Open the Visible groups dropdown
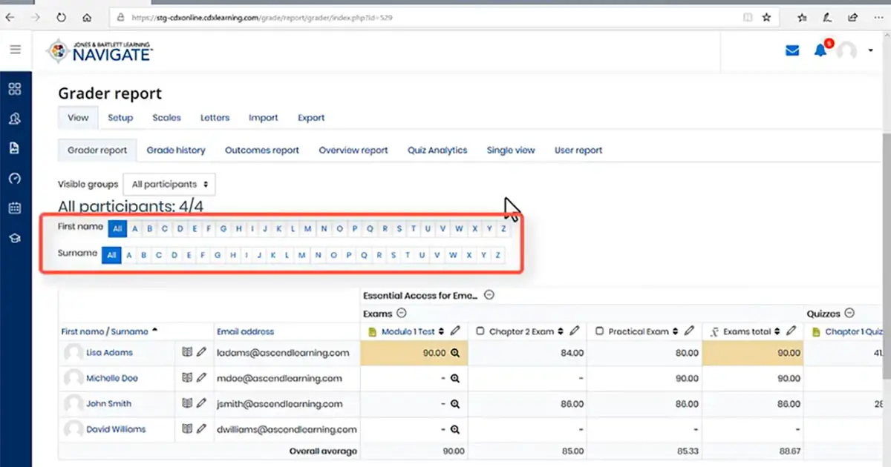This screenshot has width=891, height=467. pos(169,184)
